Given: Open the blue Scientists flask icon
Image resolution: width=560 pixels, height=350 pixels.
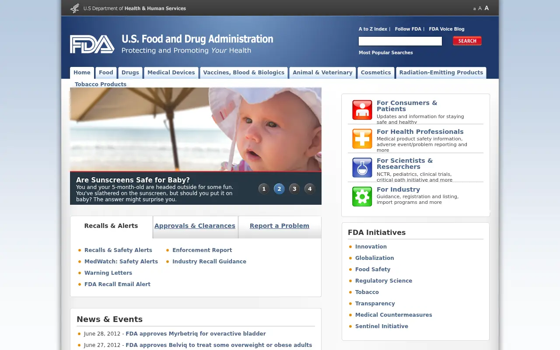Looking at the screenshot, I should [x=362, y=168].
